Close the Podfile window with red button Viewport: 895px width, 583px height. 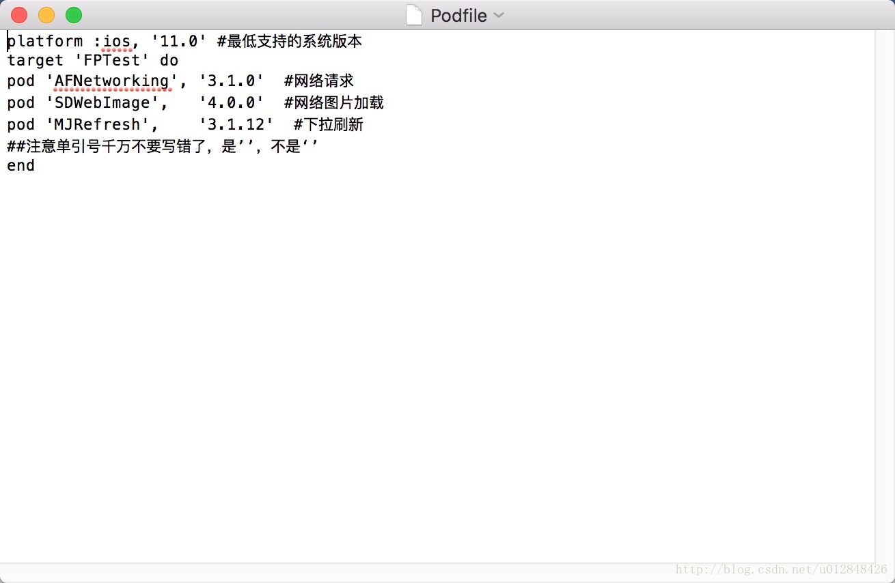(19, 15)
